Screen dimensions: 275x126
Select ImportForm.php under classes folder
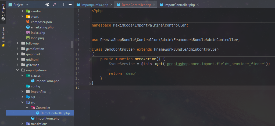[x=48, y=81]
